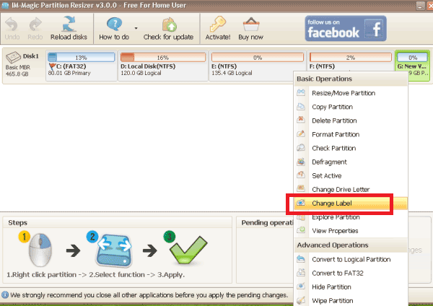Viewport: 433px width, 306px height.
Task: Choose Set Active from context menu
Action: 351,176
